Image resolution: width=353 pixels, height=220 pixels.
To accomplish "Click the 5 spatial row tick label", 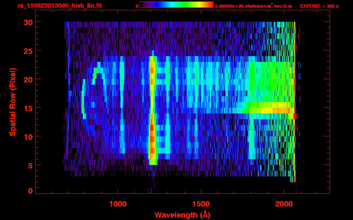I will click(31, 165).
